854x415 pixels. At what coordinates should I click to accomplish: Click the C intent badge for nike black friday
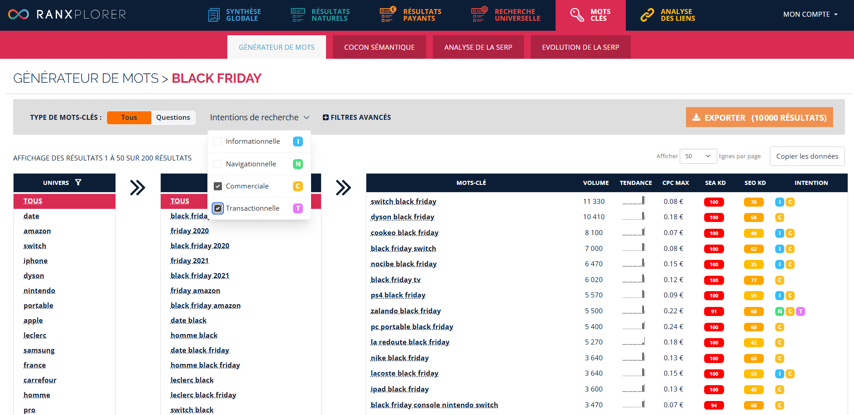780,358
